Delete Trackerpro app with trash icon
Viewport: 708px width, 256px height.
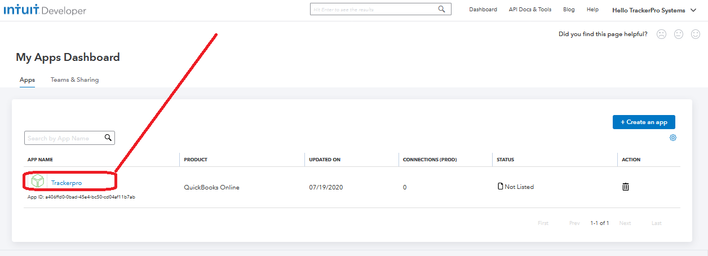(625, 187)
